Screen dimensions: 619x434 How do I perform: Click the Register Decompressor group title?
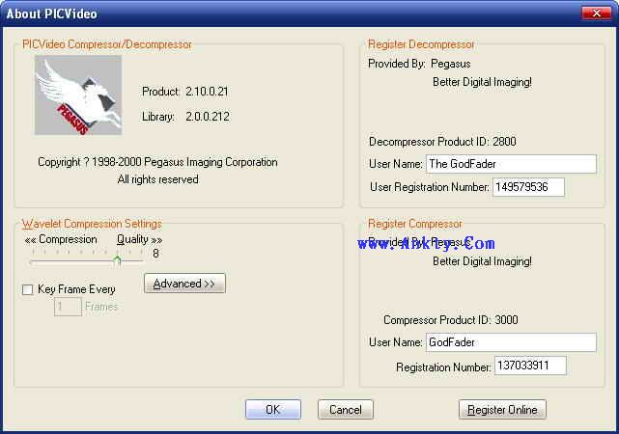pos(421,44)
